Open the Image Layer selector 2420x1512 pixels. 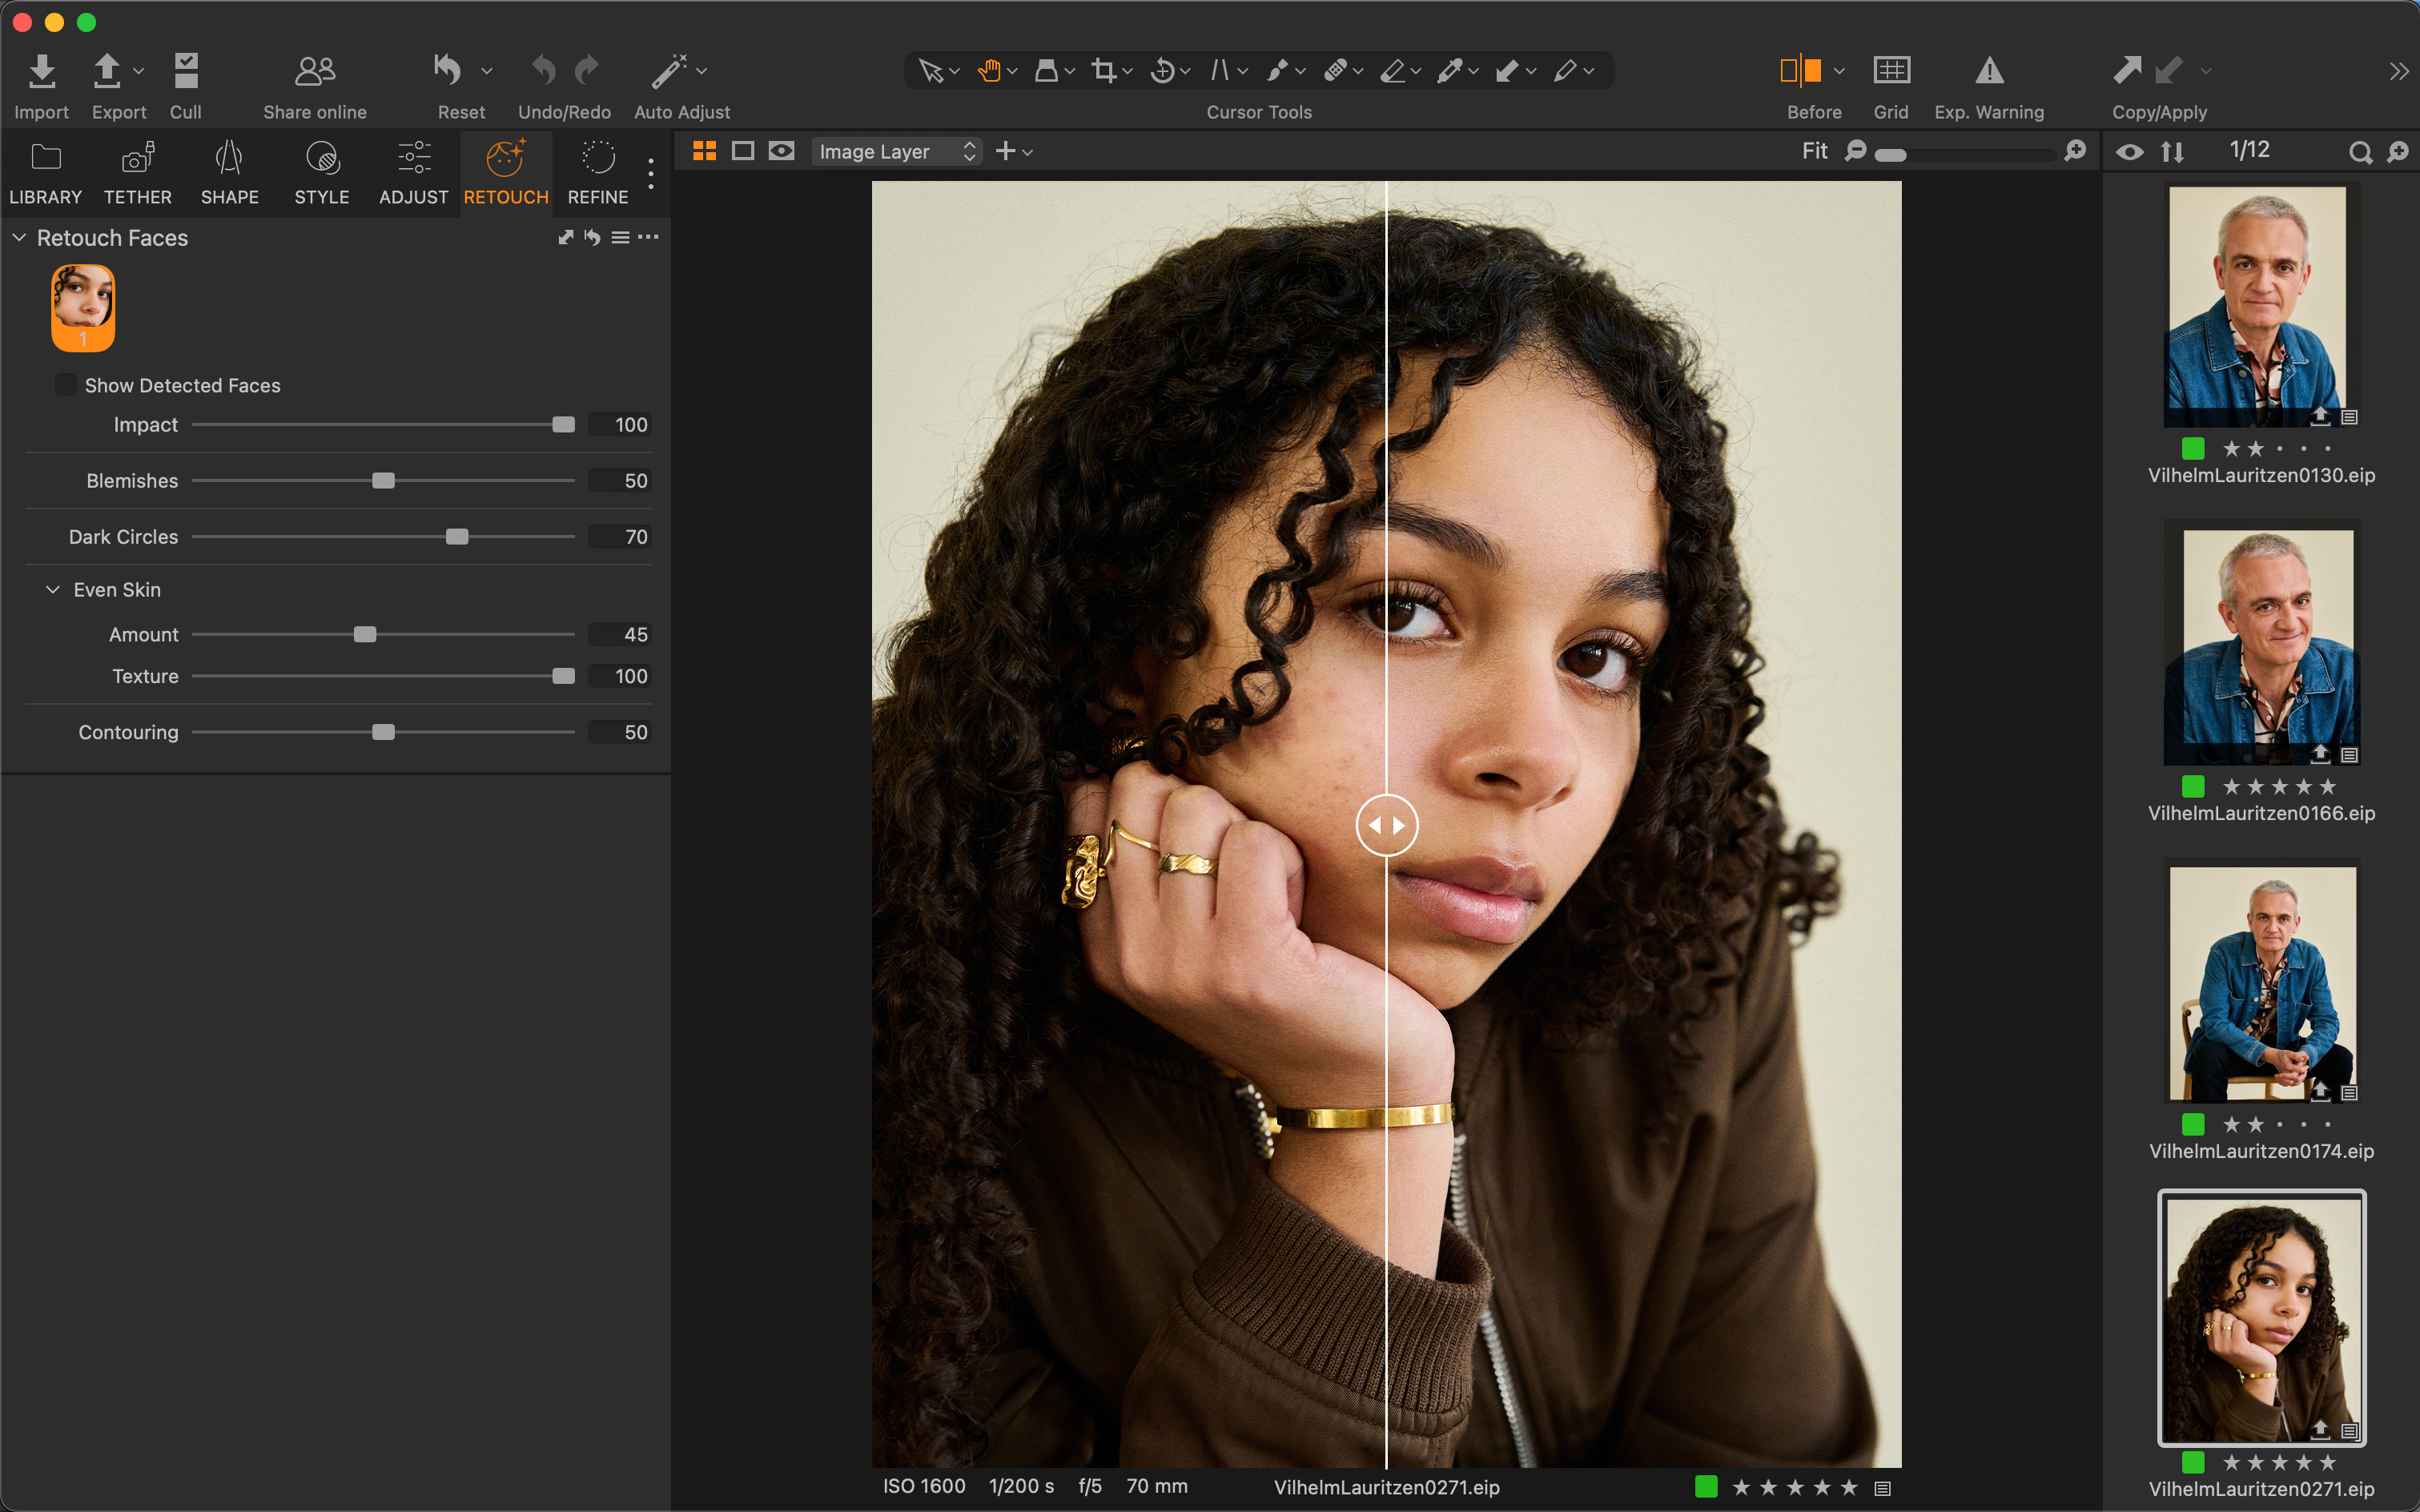pos(895,151)
